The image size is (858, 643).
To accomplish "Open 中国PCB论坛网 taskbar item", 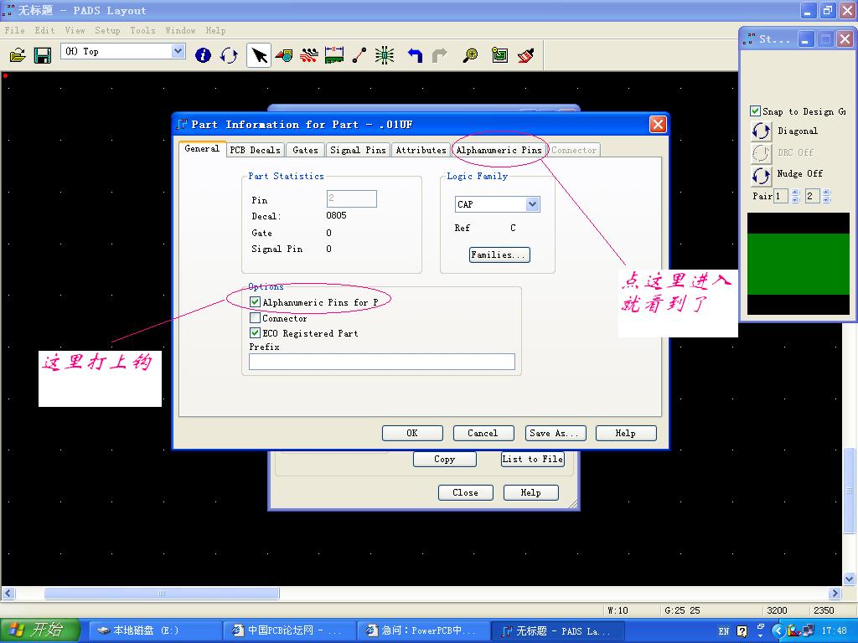I will coord(289,630).
